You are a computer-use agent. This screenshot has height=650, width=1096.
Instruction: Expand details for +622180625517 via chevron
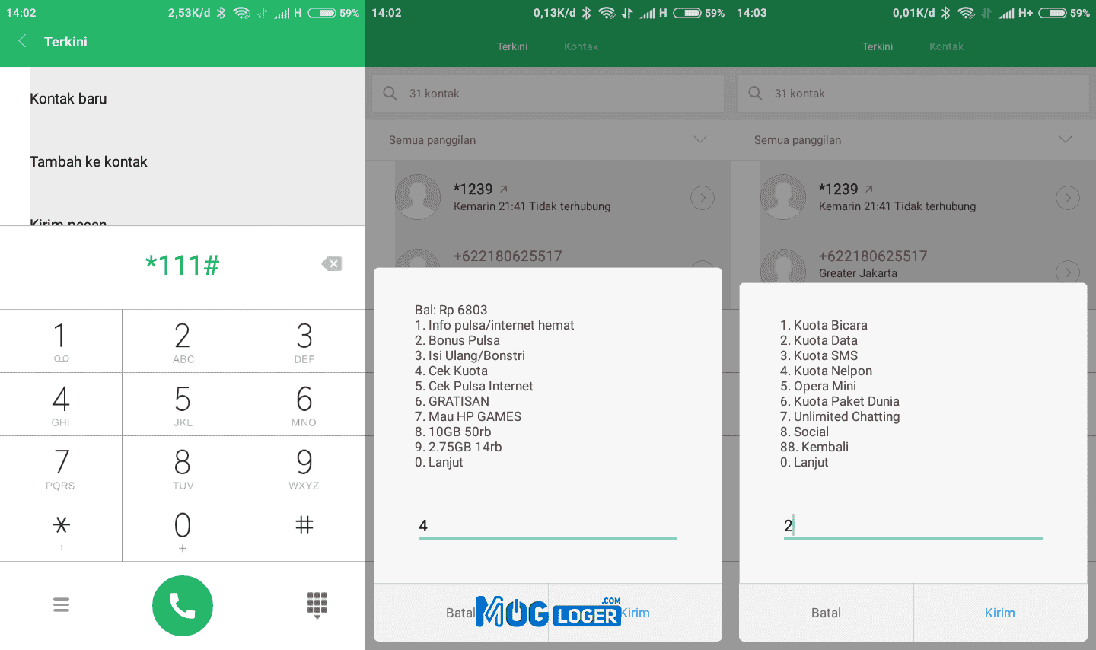point(1067,272)
